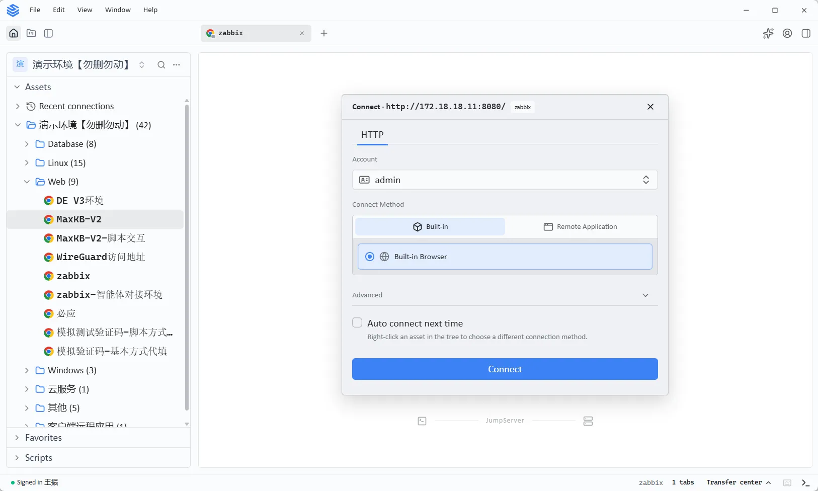Open the Window menu
Screen dimensions: 818x491
tap(118, 10)
